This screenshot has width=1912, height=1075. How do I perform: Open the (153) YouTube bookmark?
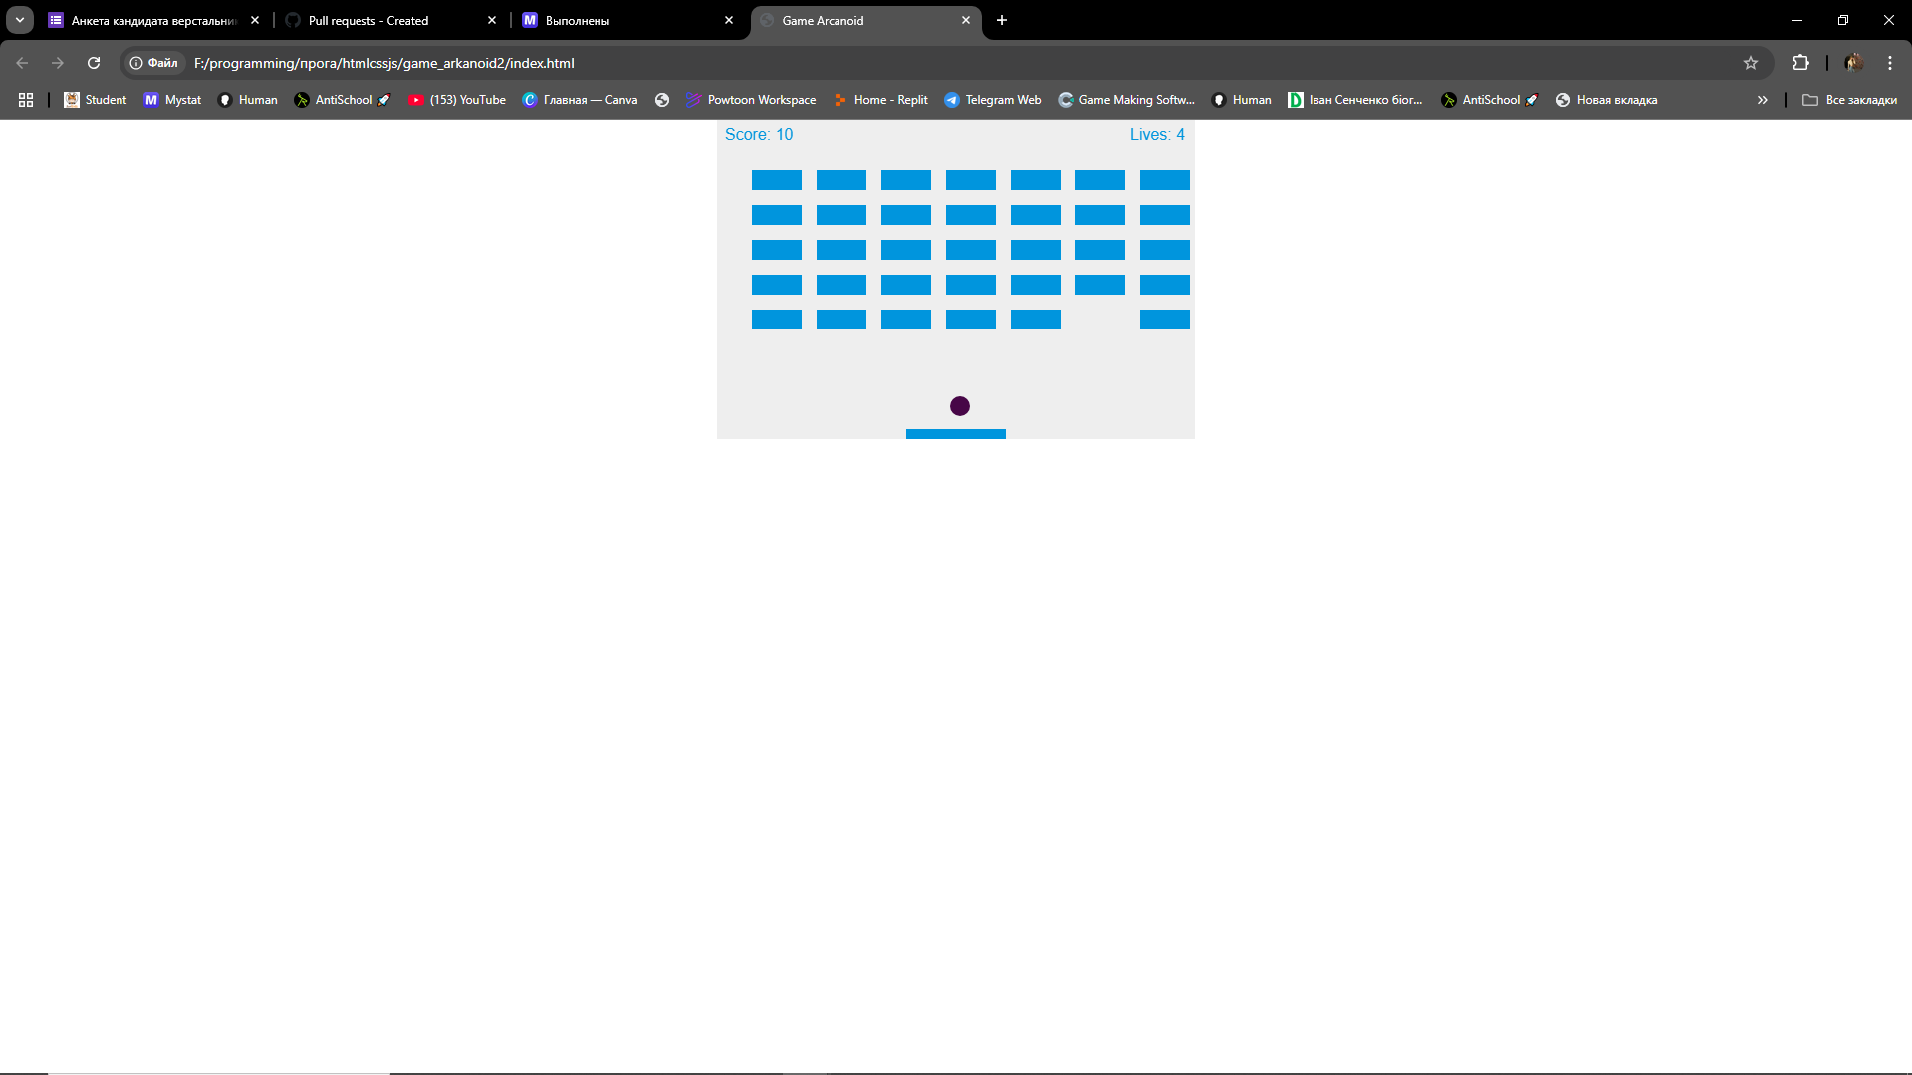coord(457,100)
